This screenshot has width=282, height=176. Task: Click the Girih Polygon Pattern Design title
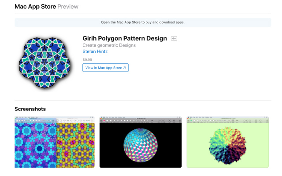pos(125,38)
